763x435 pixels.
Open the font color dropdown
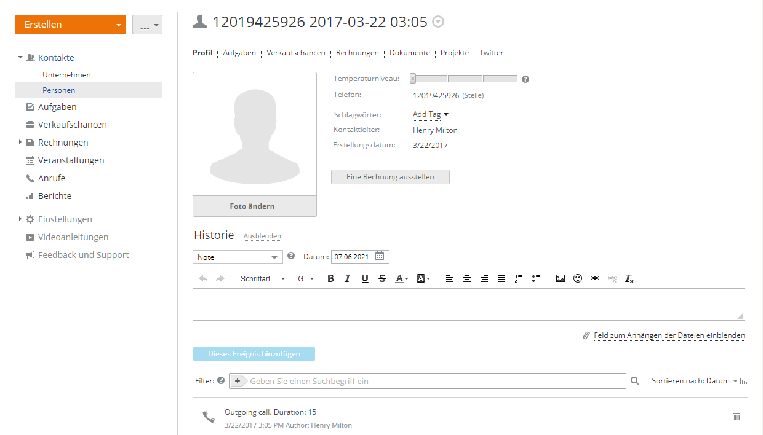click(x=402, y=278)
